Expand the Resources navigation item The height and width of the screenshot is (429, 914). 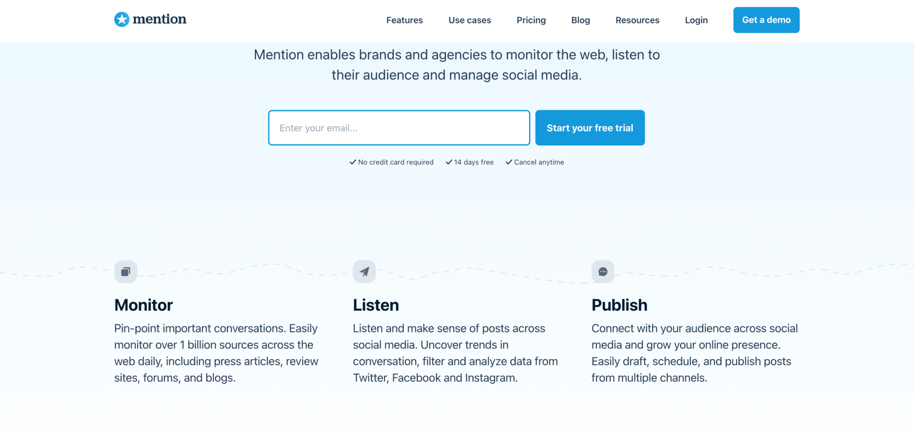(638, 20)
